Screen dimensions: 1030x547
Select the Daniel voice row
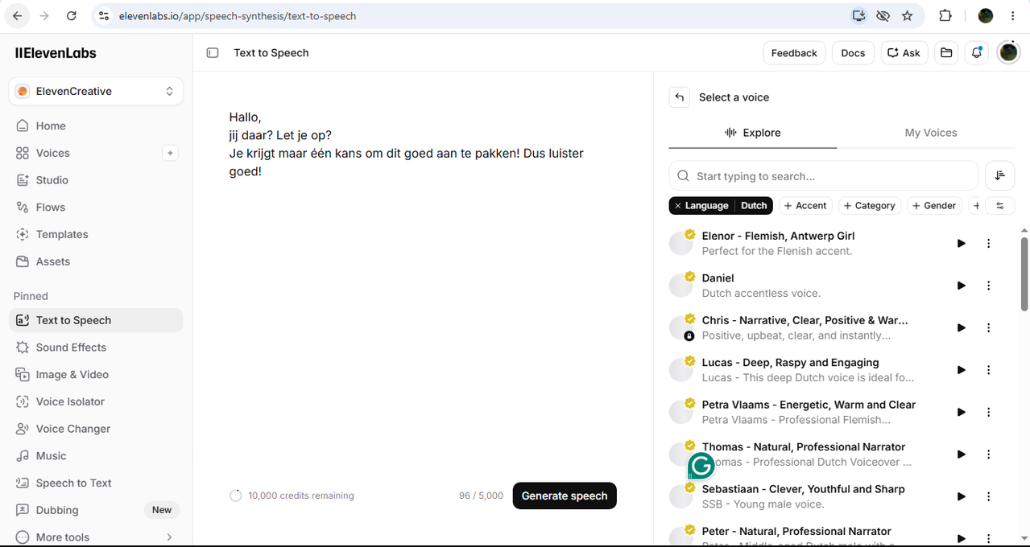[x=842, y=286]
